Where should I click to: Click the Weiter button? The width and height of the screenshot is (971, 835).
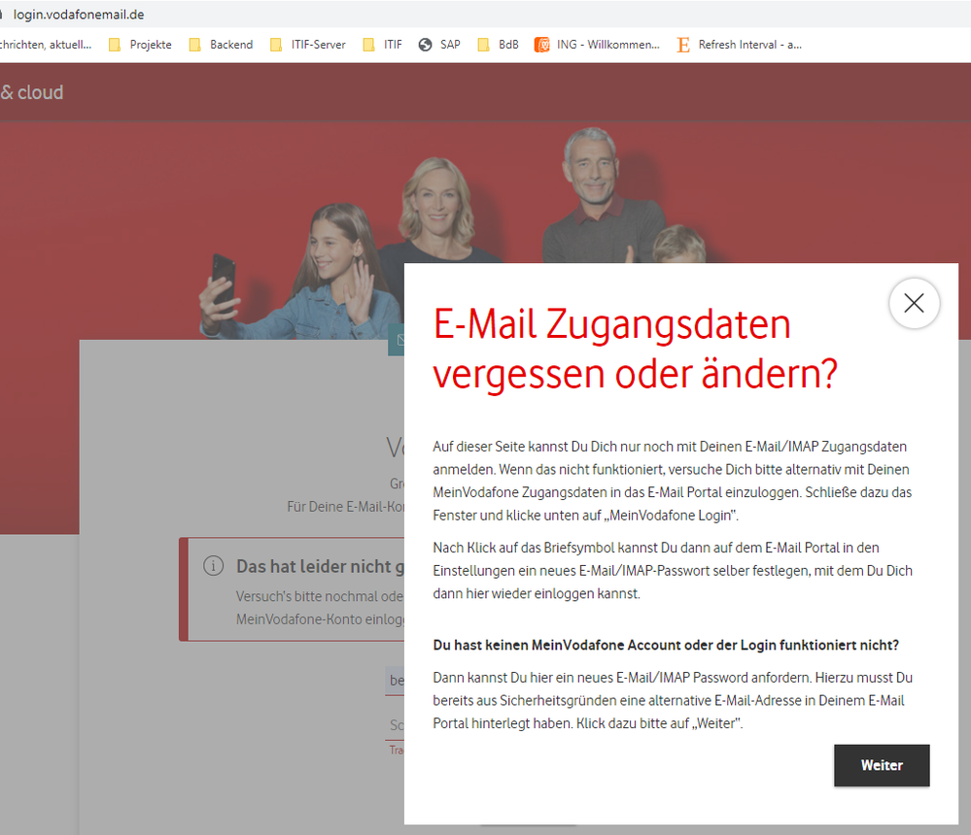[x=882, y=765]
